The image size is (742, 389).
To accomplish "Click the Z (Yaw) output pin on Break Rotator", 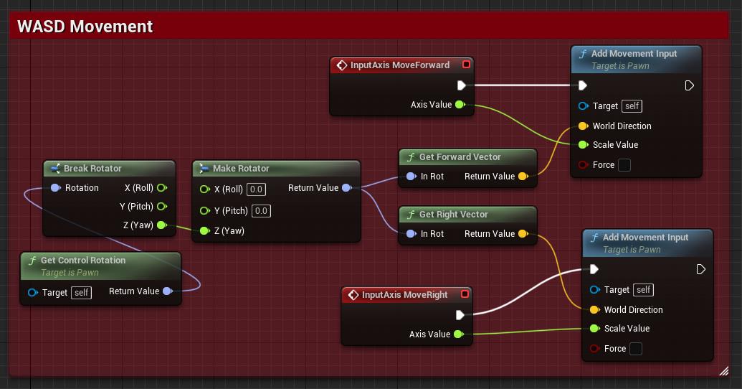I will [161, 225].
